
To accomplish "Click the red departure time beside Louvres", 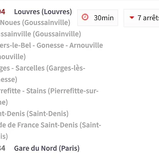I will (x=2, y=12).
